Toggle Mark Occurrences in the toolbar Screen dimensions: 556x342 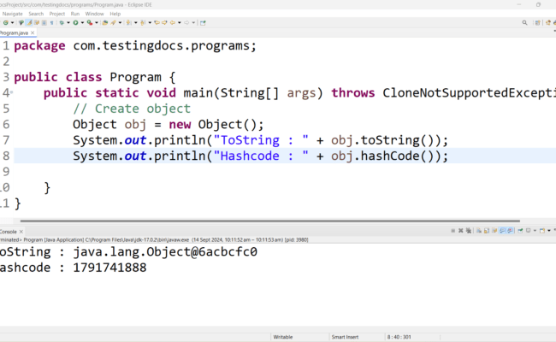click(x=29, y=23)
